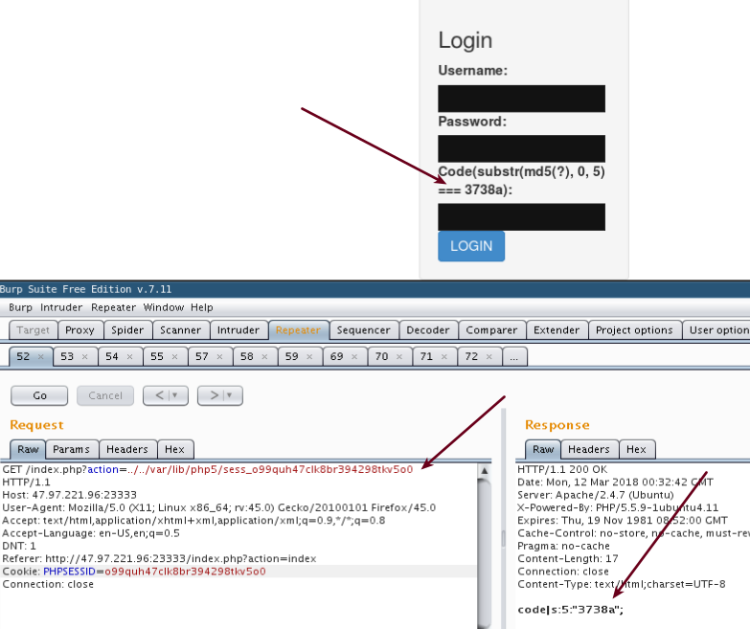Close Repeater tab 55
The height and width of the screenshot is (629, 750).
coord(174,356)
